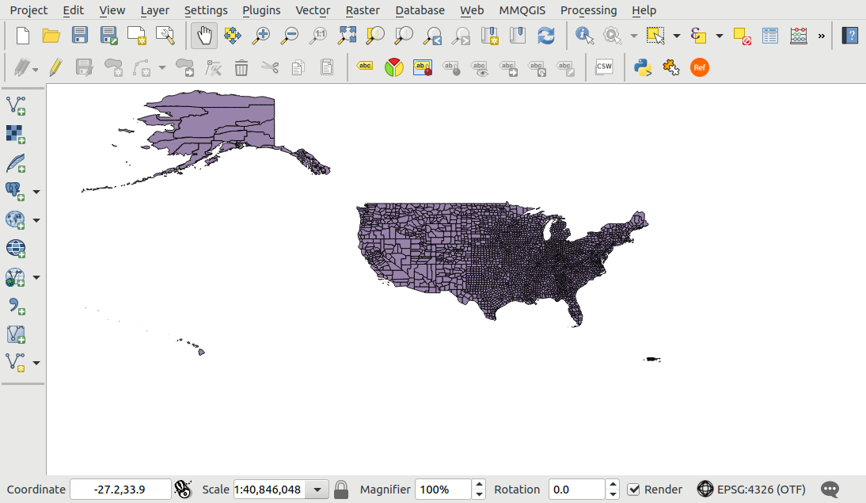Open the Processing menu
This screenshot has width=866, height=503.
pos(588,10)
